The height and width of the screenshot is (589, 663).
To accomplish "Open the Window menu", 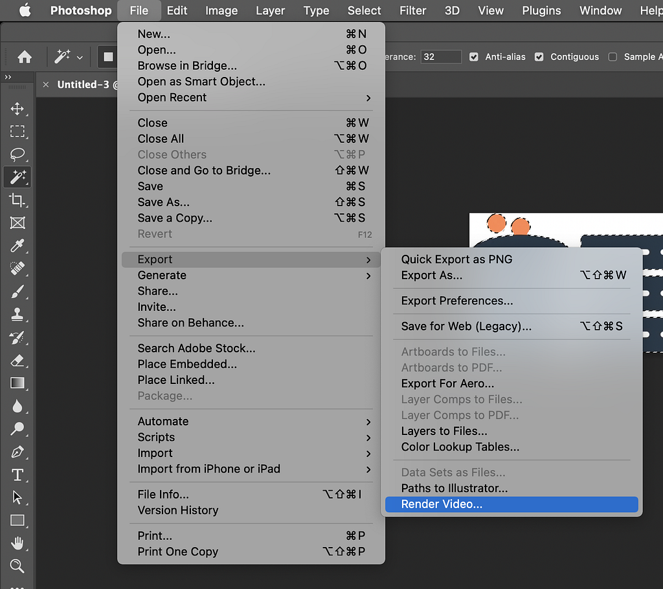I will click(600, 10).
